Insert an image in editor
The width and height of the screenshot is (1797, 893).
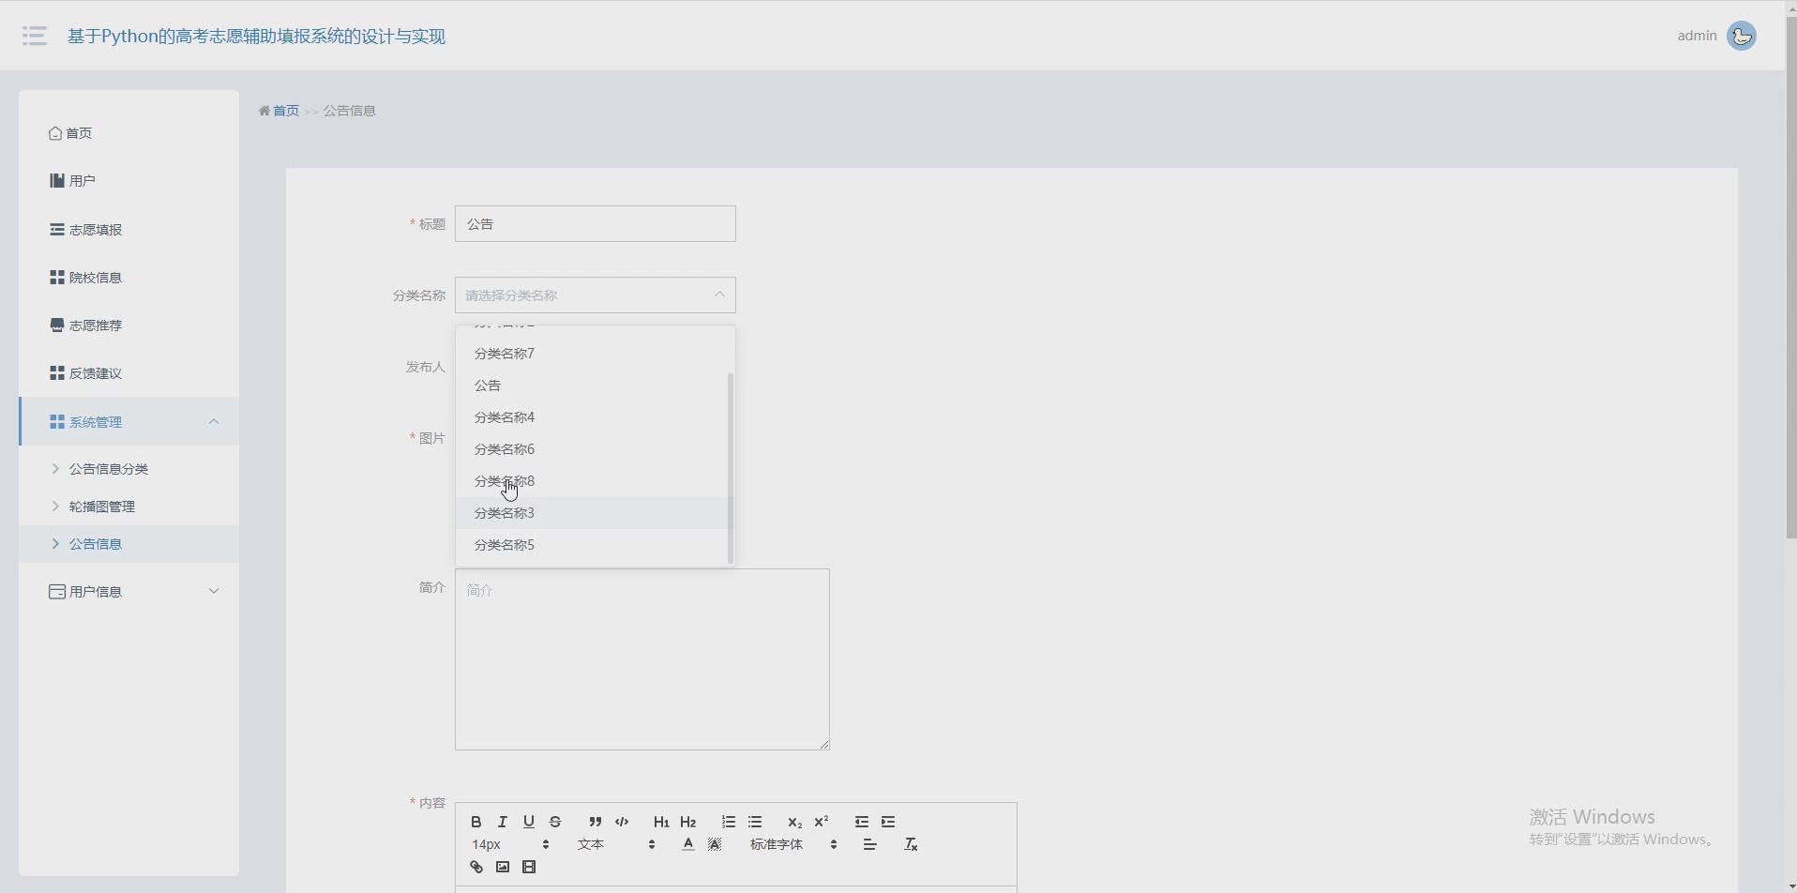(x=503, y=867)
